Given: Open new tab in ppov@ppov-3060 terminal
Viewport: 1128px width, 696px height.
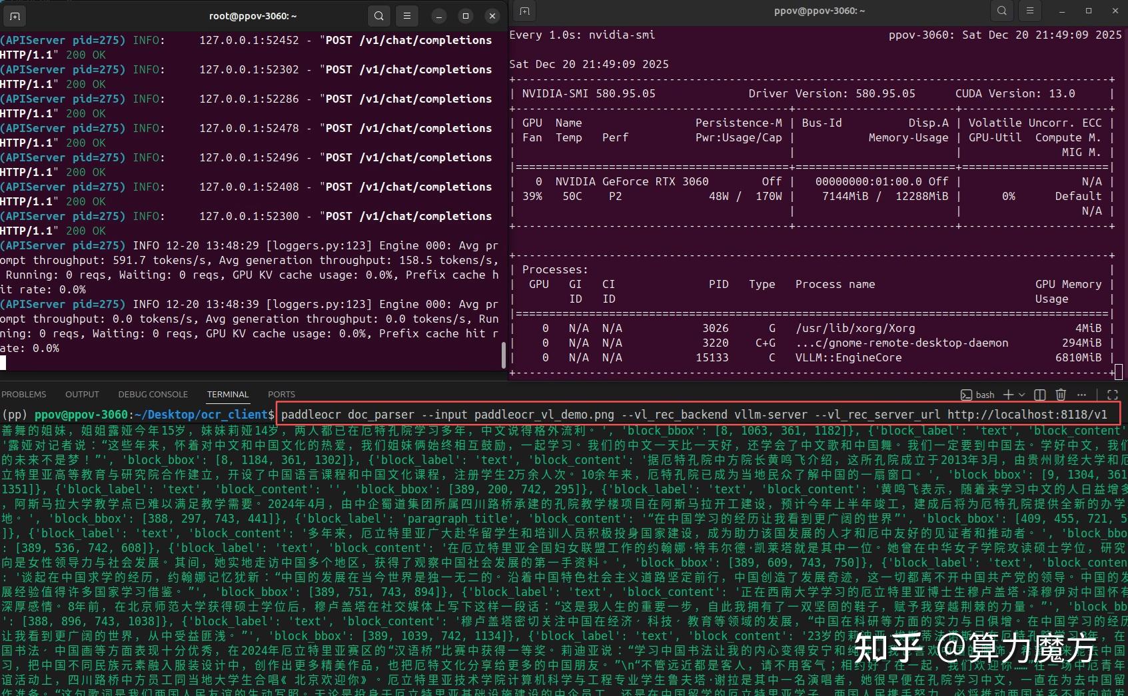Looking at the screenshot, I should [x=525, y=11].
